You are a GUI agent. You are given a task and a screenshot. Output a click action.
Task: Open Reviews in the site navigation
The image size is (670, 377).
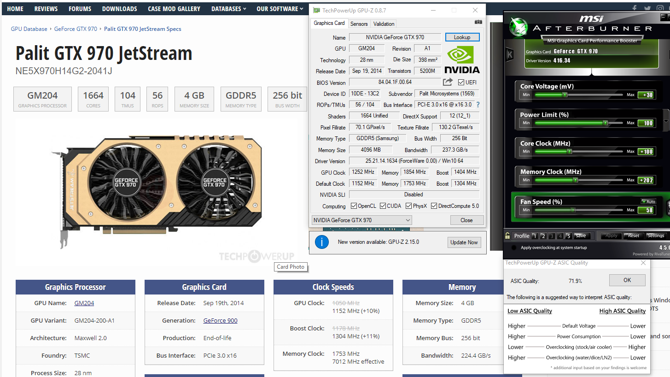pyautogui.click(x=46, y=9)
